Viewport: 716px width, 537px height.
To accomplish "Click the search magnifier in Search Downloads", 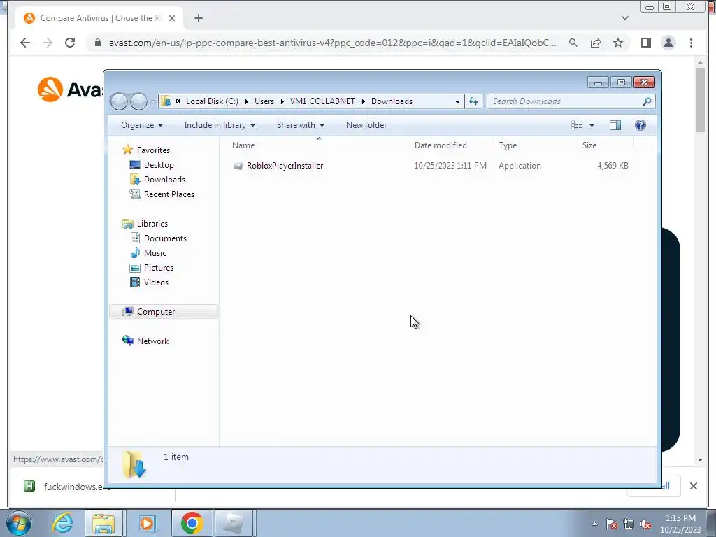I will tap(647, 101).
